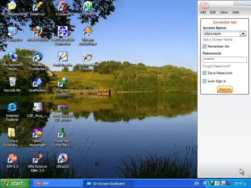Click the orange Sign In button

pos(225,89)
